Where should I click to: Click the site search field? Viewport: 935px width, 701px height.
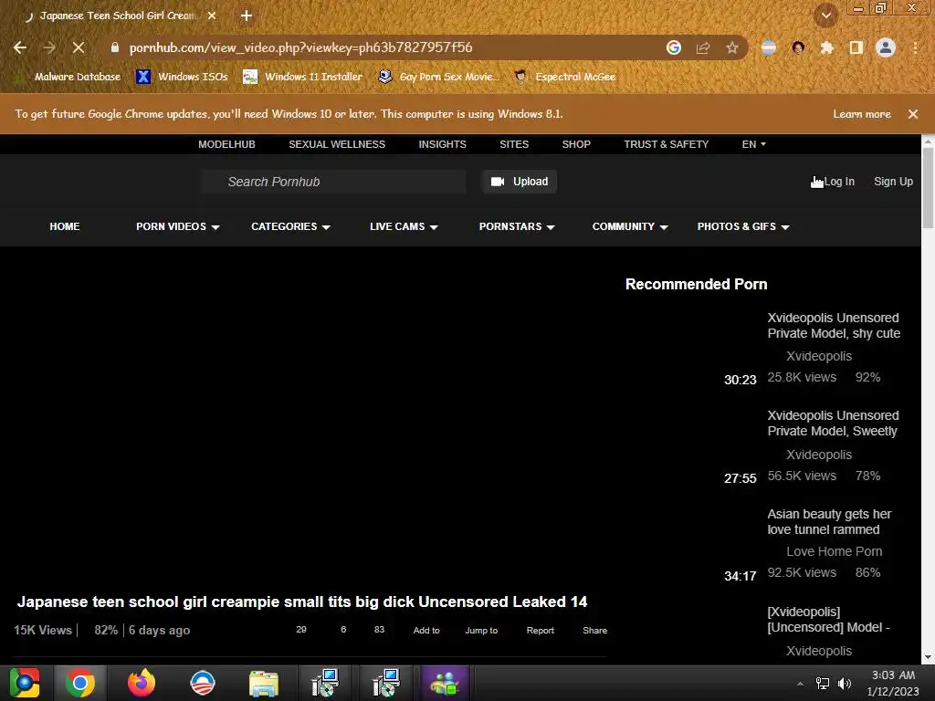click(333, 182)
